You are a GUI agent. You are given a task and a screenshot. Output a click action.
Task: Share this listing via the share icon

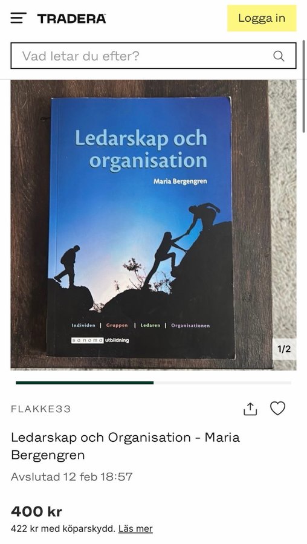(x=250, y=409)
